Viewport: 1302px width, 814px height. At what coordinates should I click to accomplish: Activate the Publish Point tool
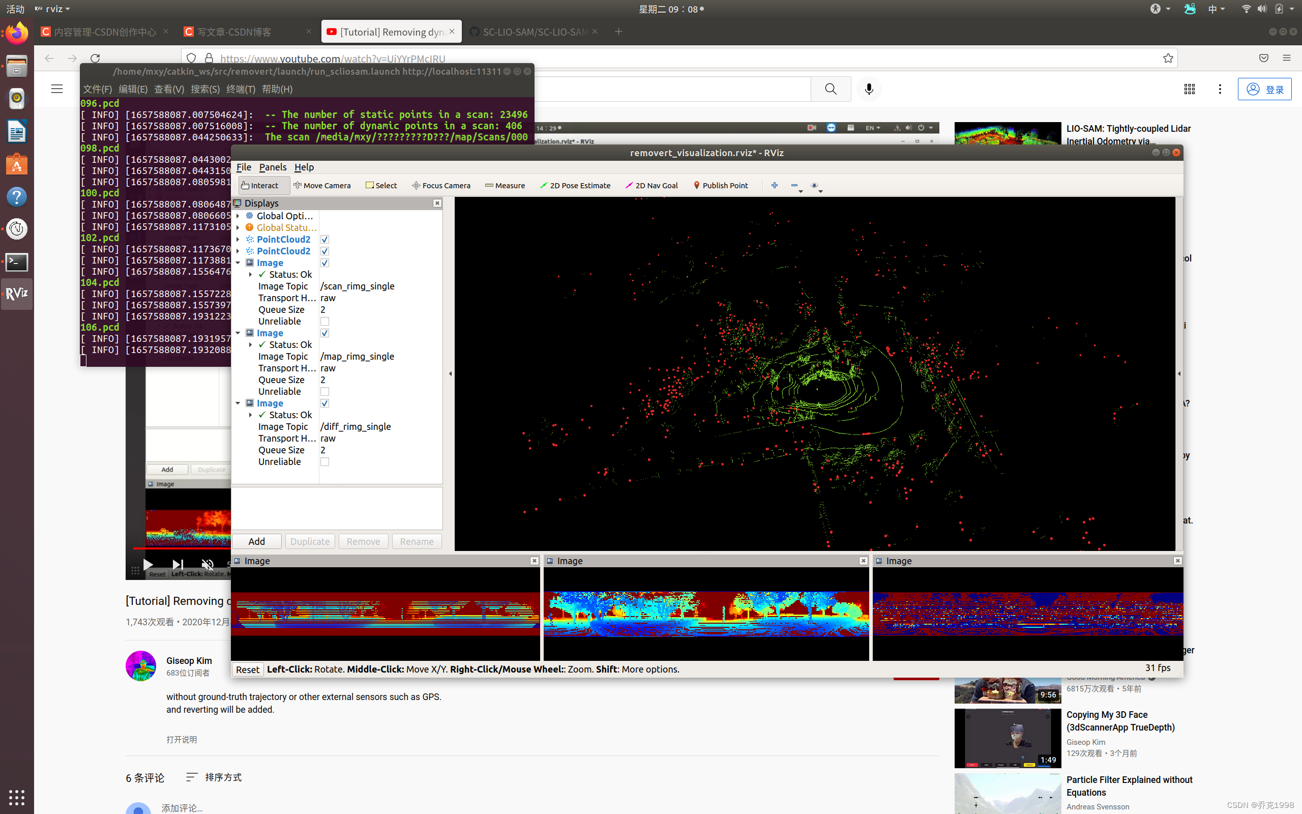coord(720,185)
